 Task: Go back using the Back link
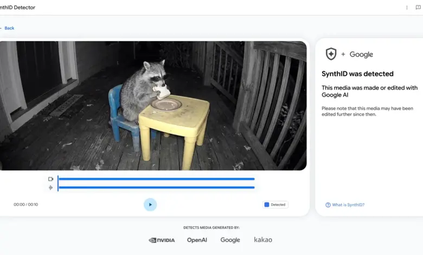pyautogui.click(x=9, y=28)
